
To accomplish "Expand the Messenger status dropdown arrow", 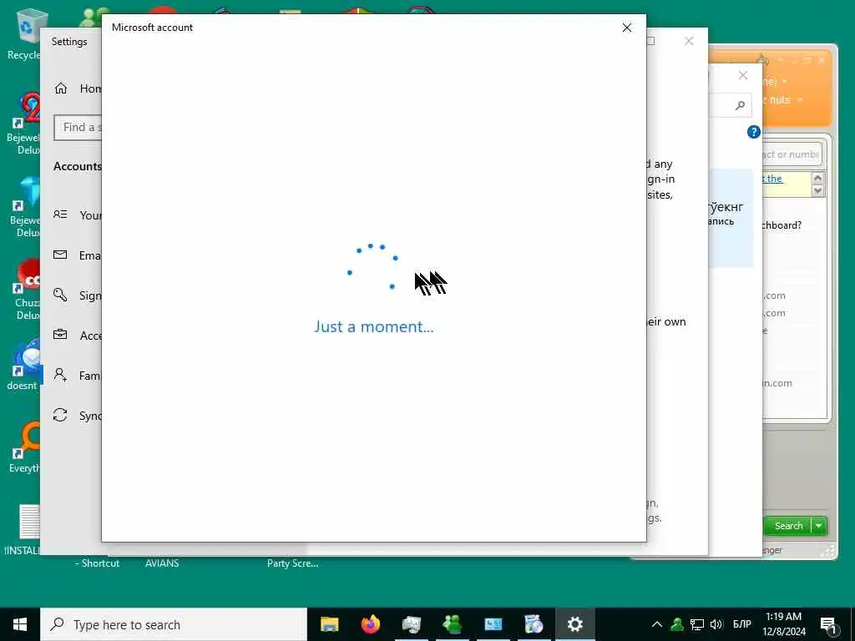I will click(785, 81).
